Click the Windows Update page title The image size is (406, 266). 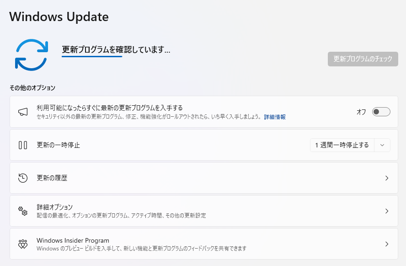click(59, 16)
